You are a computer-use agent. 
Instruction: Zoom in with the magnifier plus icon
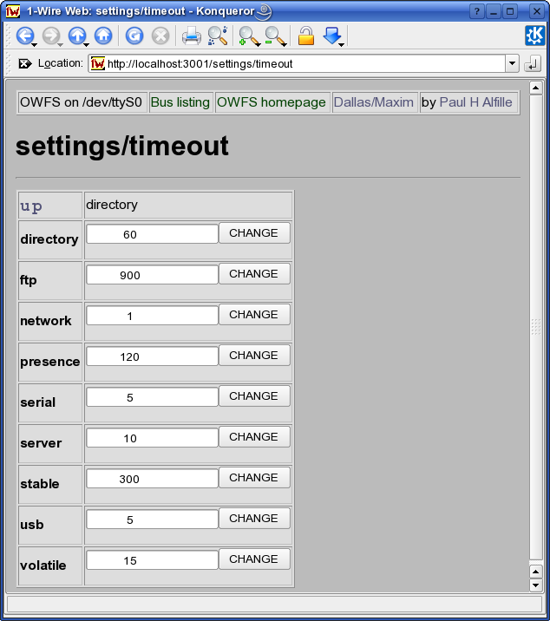click(248, 36)
